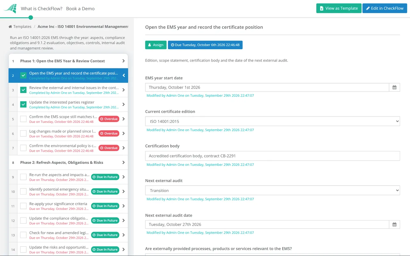Uncheck the Open the EMS year task checkbox
The height and width of the screenshot is (256, 410).
click(x=23, y=76)
